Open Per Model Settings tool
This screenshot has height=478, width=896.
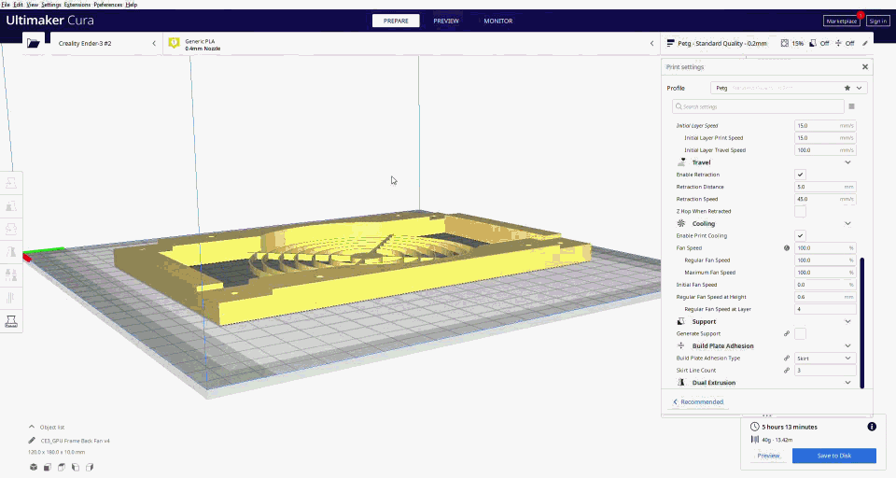coord(11,275)
